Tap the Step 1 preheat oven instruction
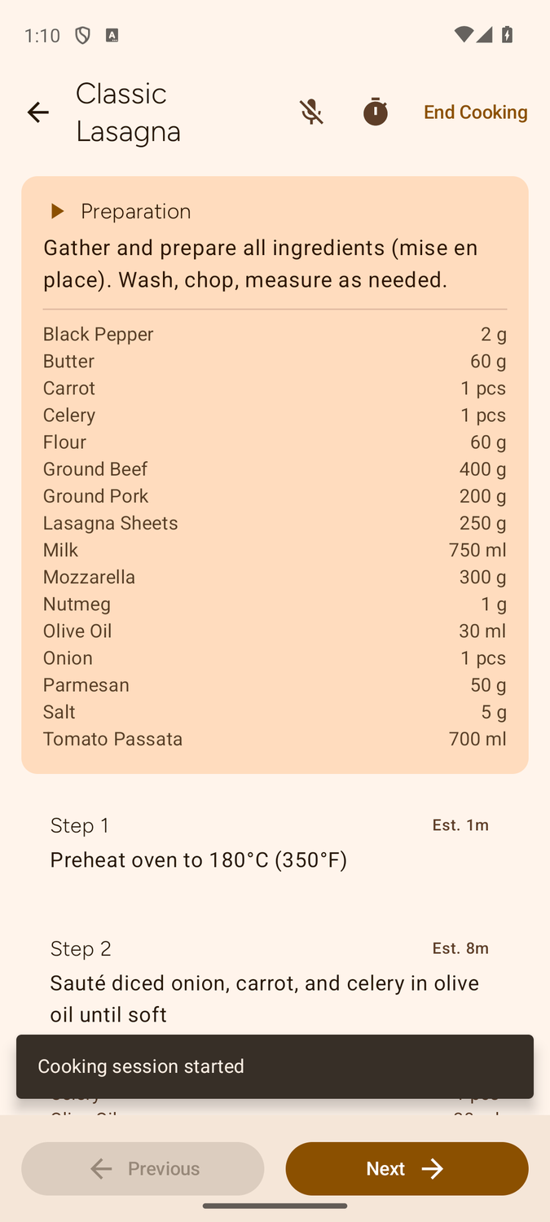550x1222 pixels. tap(198, 859)
